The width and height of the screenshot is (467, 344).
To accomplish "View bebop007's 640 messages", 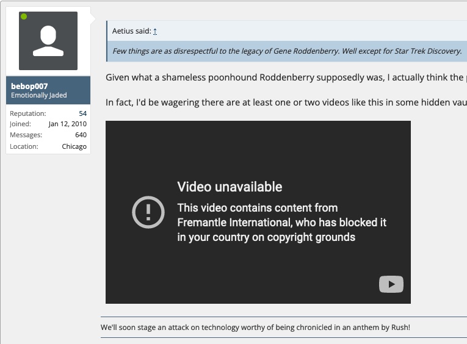I will click(x=81, y=135).
